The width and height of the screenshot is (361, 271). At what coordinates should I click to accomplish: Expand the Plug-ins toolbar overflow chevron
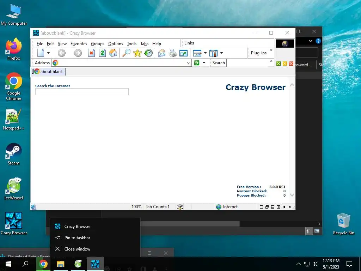[271, 50]
